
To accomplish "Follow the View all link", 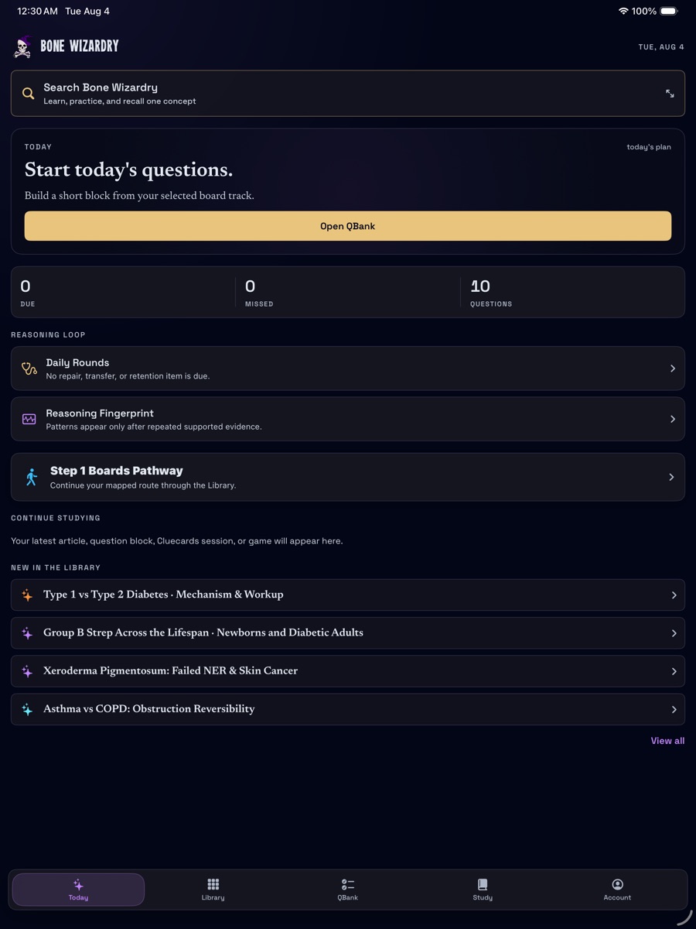I will (x=667, y=741).
